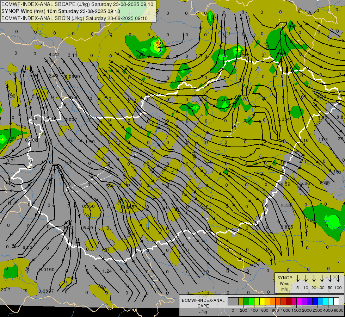Click the 400 tick on colour scale
This screenshot has height=317, width=345.
[x=254, y=310]
